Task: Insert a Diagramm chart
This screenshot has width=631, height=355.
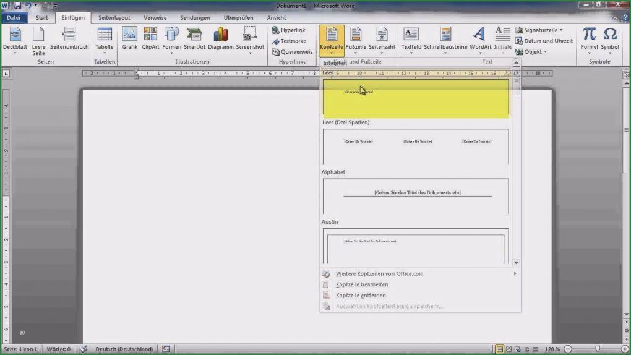Action: [x=221, y=38]
